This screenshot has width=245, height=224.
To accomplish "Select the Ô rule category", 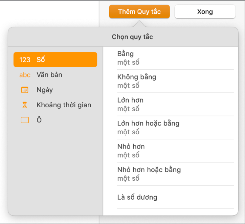I will (39, 120).
